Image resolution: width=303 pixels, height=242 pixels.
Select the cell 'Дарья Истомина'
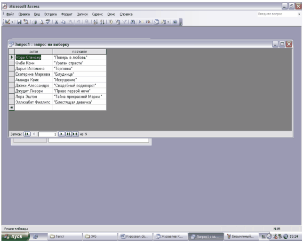point(31,68)
